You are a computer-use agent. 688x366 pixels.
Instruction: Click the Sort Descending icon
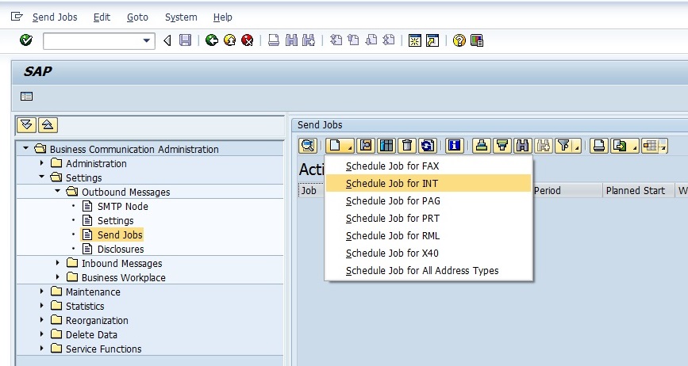click(x=502, y=145)
